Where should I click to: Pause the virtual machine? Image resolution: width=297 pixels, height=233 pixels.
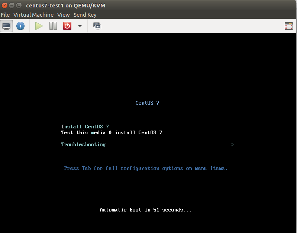coord(53,26)
